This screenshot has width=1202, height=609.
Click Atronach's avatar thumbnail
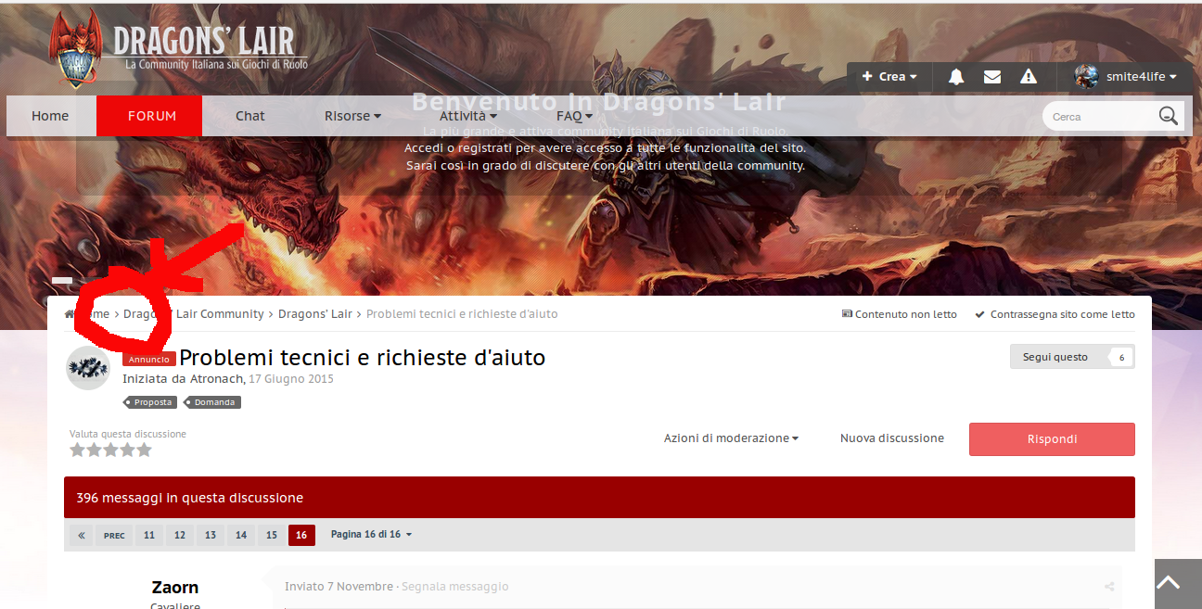point(88,367)
